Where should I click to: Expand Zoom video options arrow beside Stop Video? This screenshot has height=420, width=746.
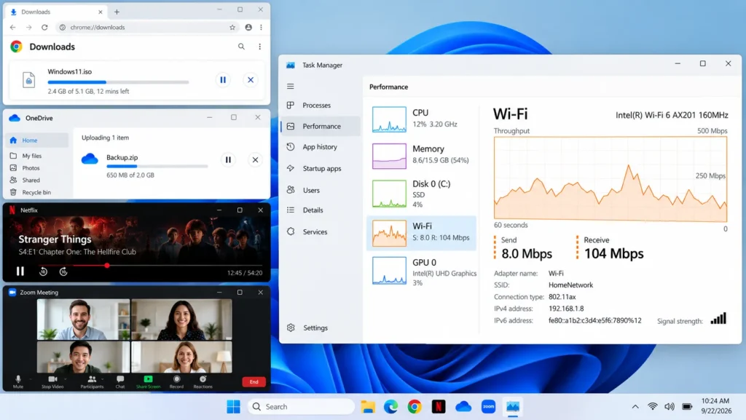tap(66, 379)
